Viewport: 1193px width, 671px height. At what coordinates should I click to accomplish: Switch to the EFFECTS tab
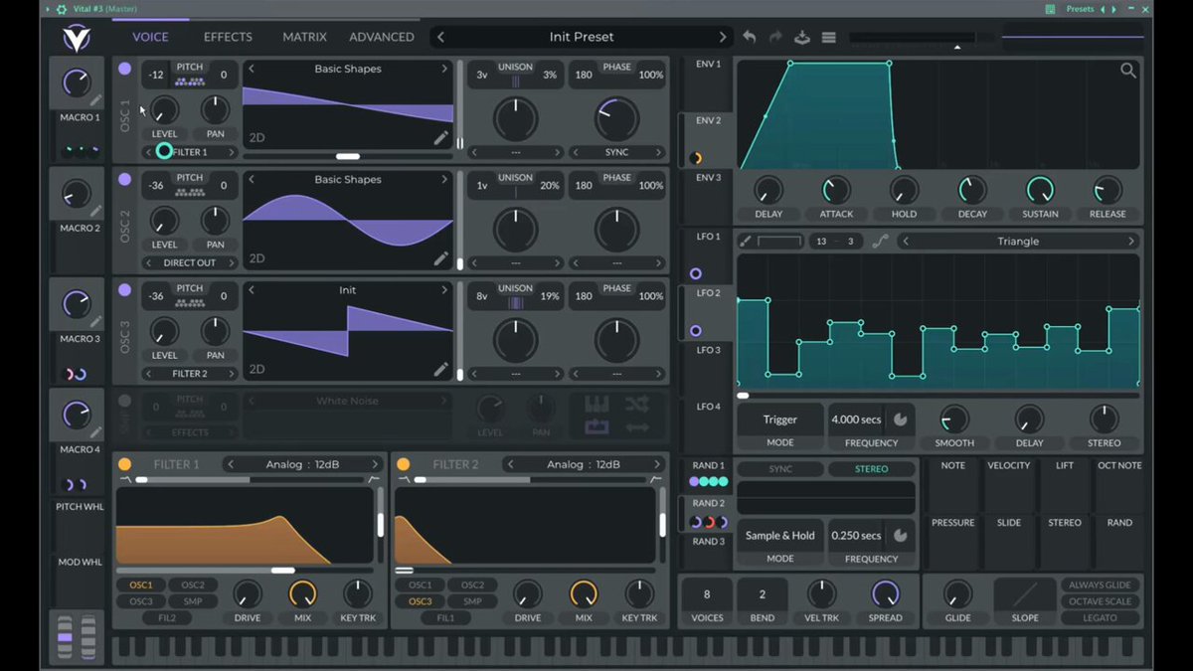(x=228, y=37)
